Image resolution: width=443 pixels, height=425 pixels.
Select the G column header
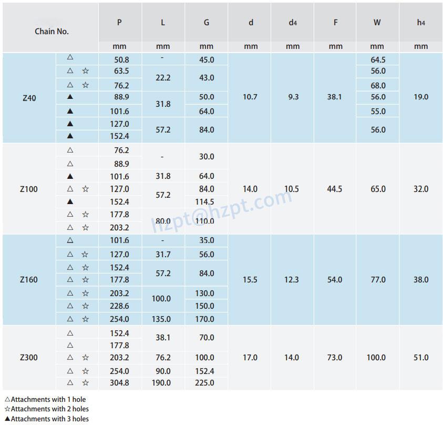pyautogui.click(x=207, y=23)
